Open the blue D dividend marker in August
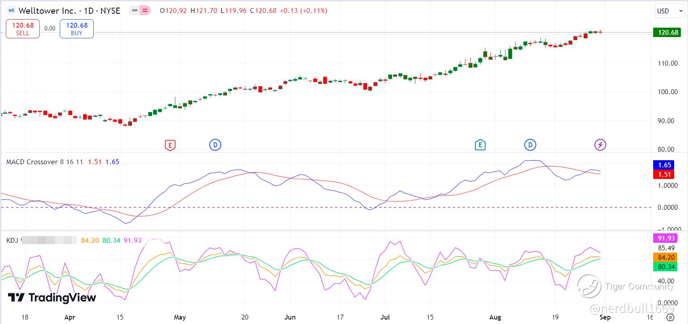Image resolution: width=688 pixels, height=324 pixels. coord(530,145)
